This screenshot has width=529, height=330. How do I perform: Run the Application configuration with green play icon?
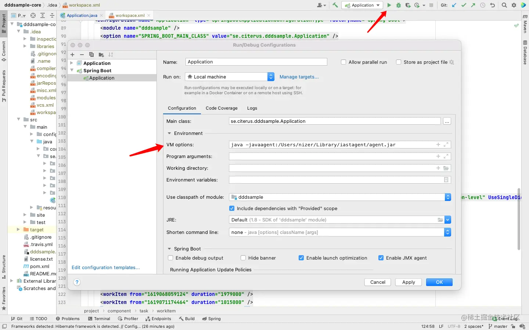pos(389,5)
